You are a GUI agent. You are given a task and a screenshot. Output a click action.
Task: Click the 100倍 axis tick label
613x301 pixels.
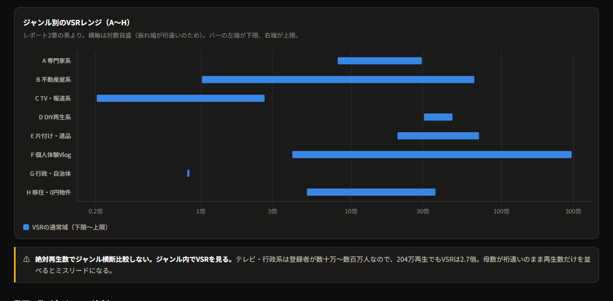point(501,211)
